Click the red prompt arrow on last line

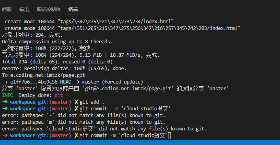click(x=5, y=136)
